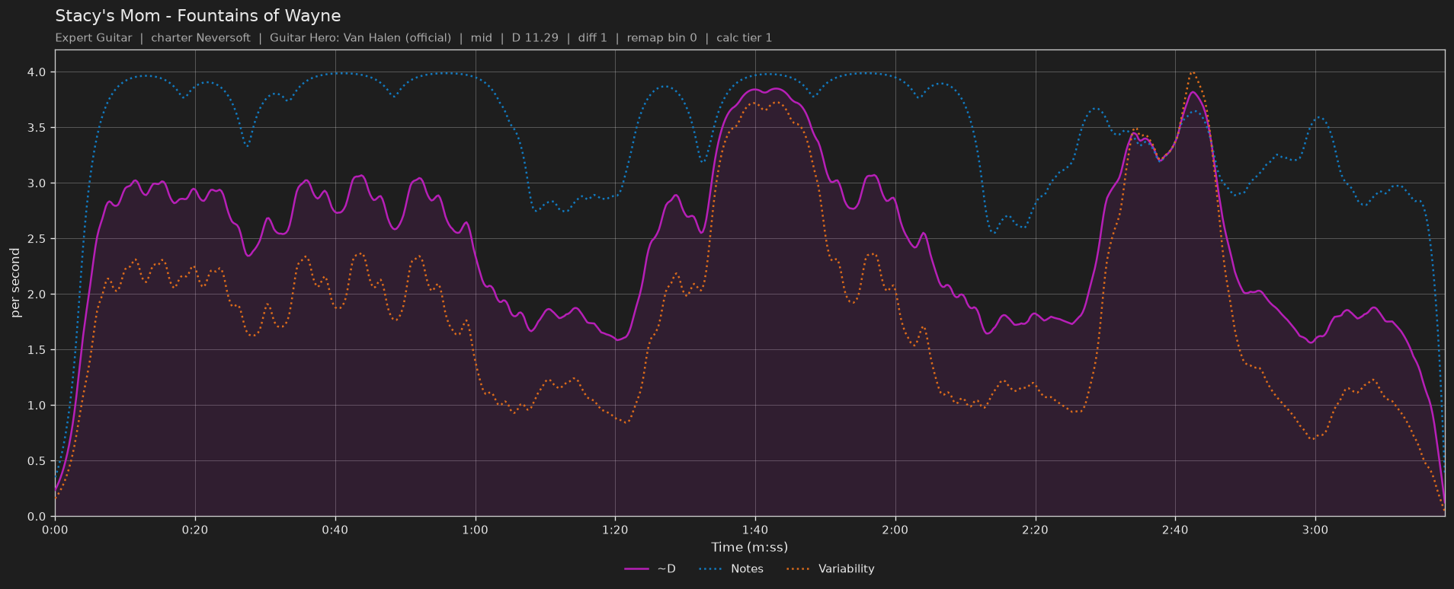Select the "0:20" time tick label

coord(195,530)
